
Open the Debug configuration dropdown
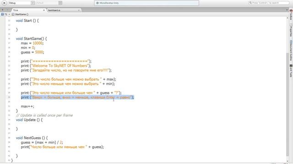(x=22, y=3)
